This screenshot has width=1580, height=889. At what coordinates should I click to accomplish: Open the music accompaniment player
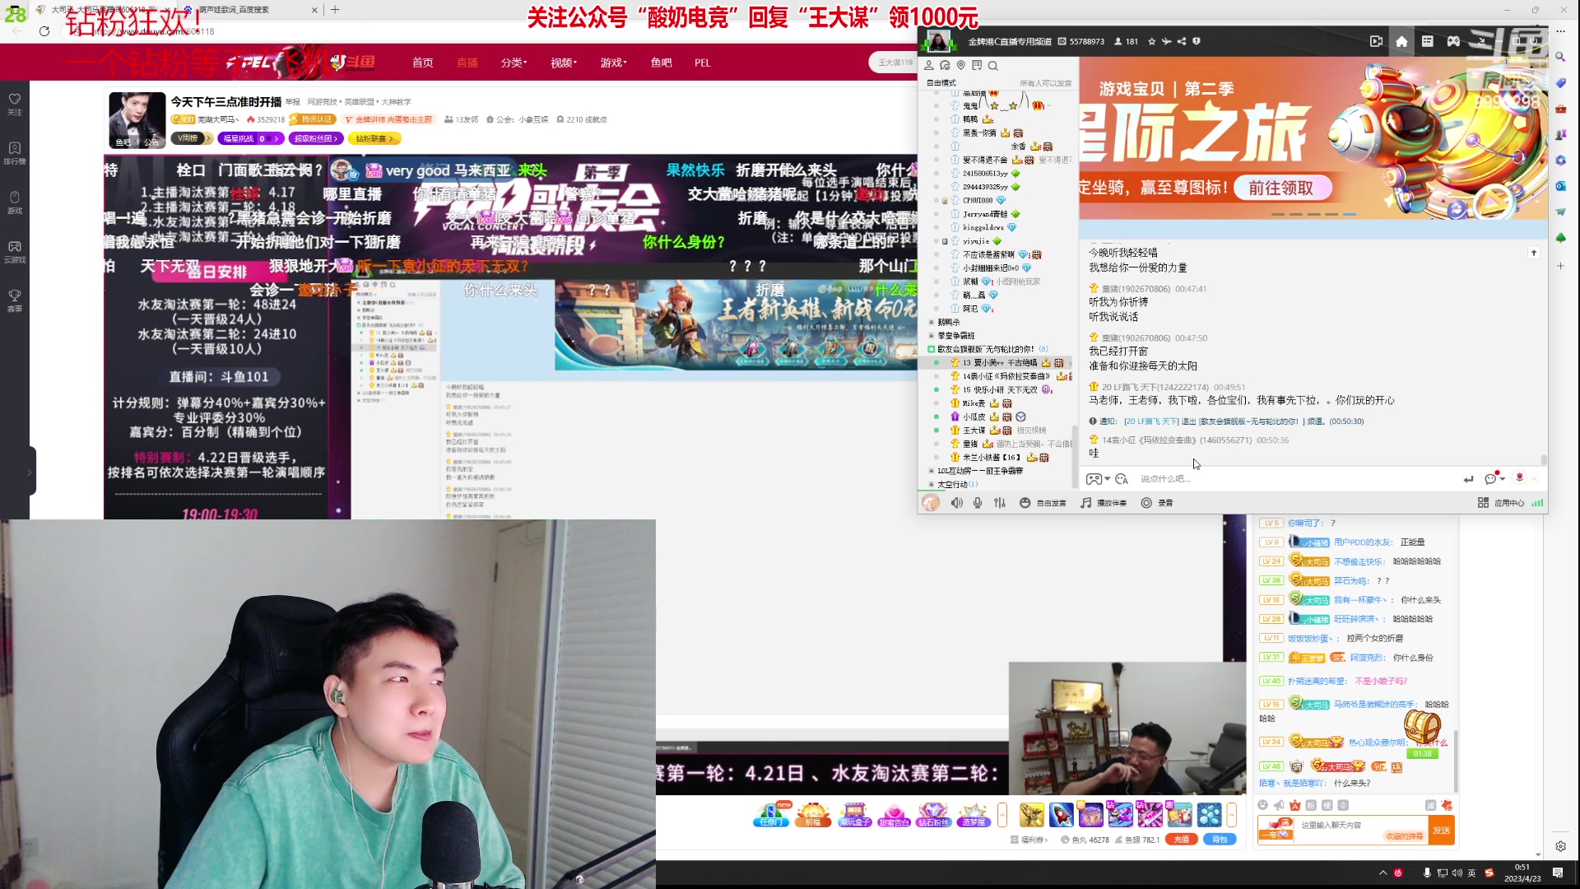pos(1104,503)
